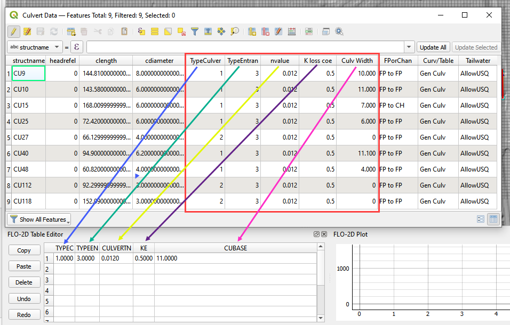Screen dimensions: 510x325
Task: Click the filter funnel icon in the toolbar
Action: [x=195, y=32]
